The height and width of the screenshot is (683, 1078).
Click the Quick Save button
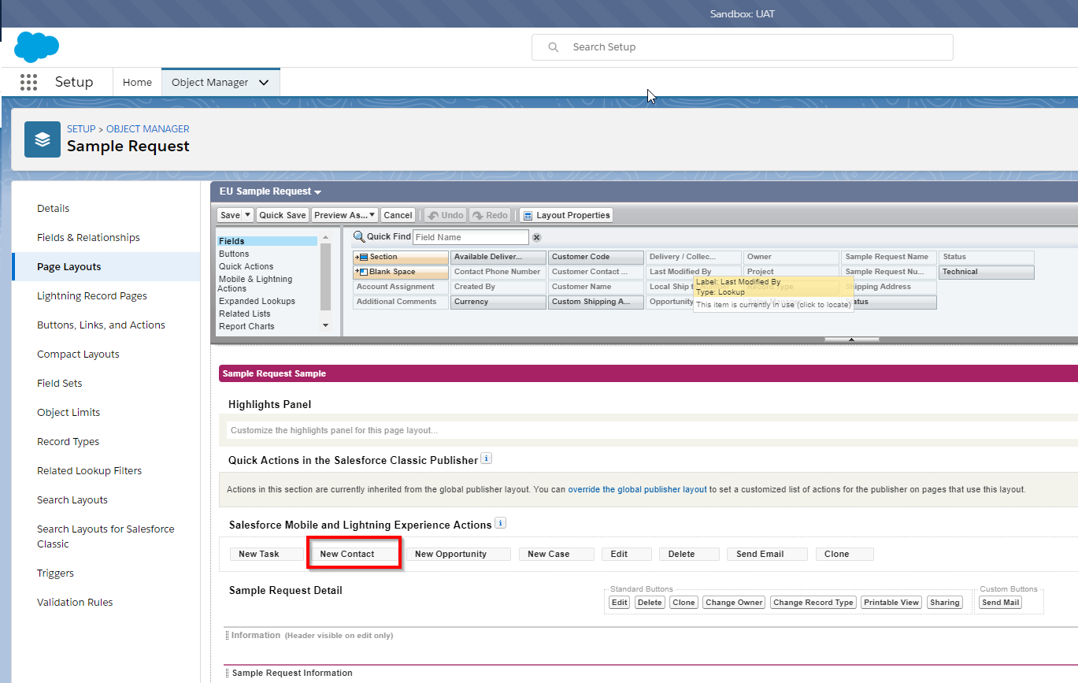point(282,215)
